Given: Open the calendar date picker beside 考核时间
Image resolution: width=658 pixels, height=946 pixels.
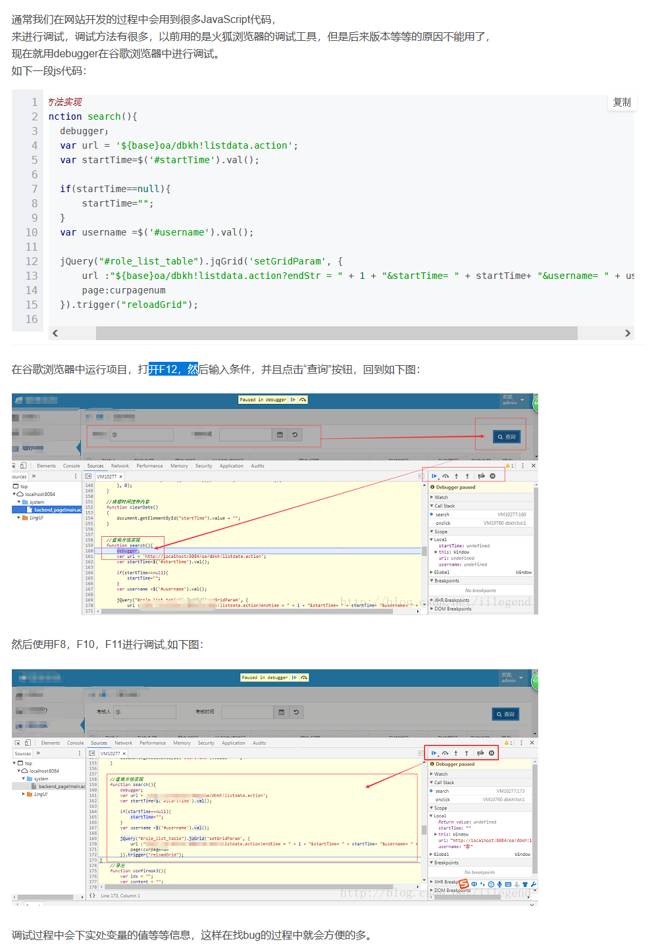Looking at the screenshot, I should 282,712.
